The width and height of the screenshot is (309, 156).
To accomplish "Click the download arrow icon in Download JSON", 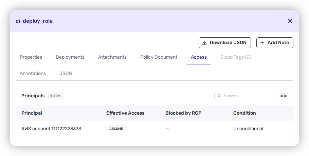I will point(204,43).
